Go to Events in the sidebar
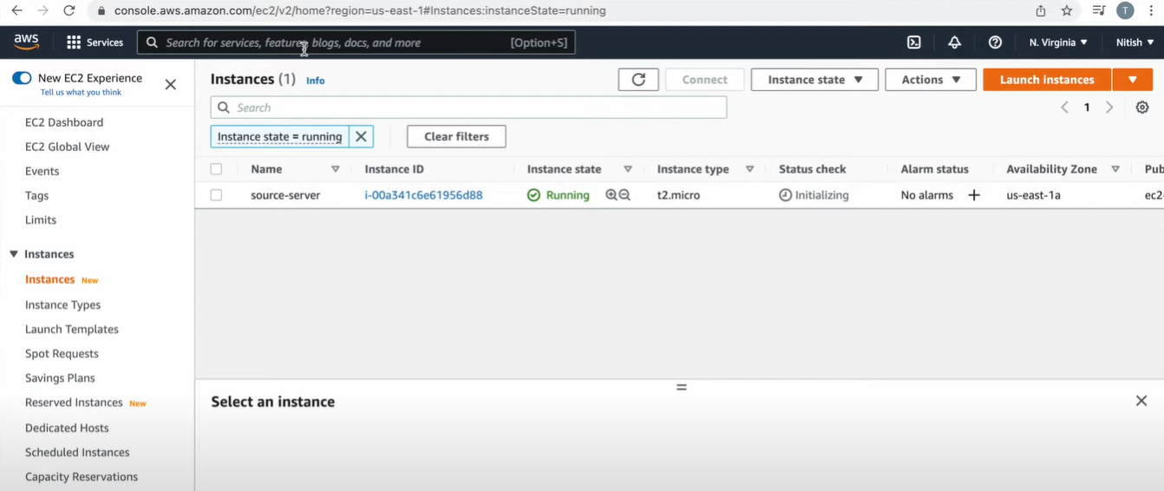1164x491 pixels. 43,171
